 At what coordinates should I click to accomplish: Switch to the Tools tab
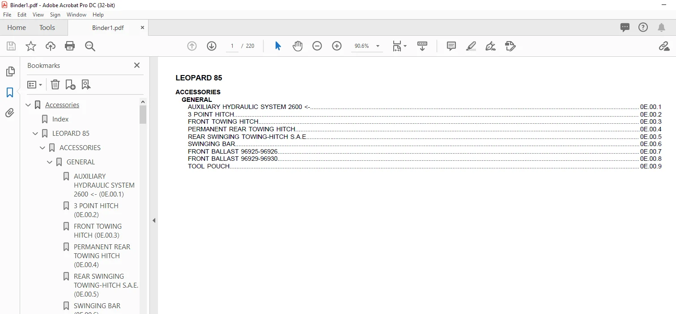47,27
